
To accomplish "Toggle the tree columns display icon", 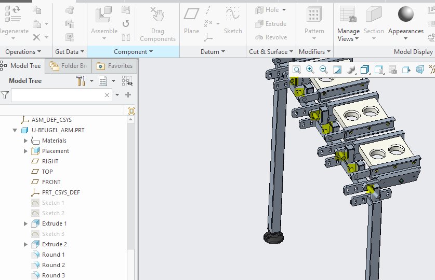I will [131, 111].
